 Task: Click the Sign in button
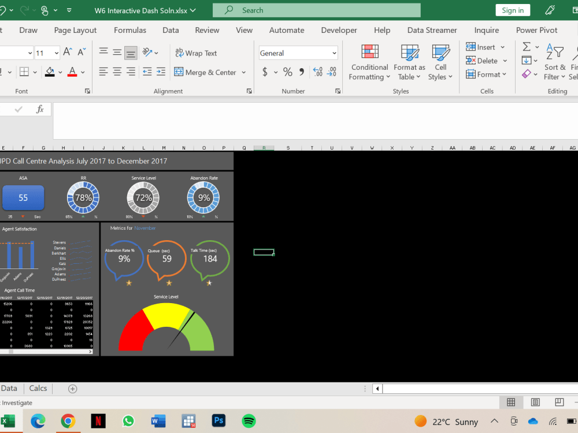tap(512, 10)
